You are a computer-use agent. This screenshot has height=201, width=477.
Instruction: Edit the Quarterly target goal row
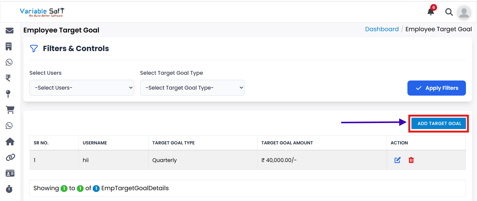[x=397, y=160]
